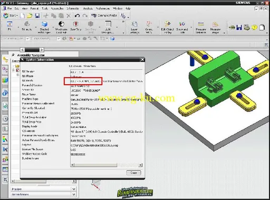Open the Assembly Navigator tab in resource bar
The image size is (270, 200).
coord(5,59)
